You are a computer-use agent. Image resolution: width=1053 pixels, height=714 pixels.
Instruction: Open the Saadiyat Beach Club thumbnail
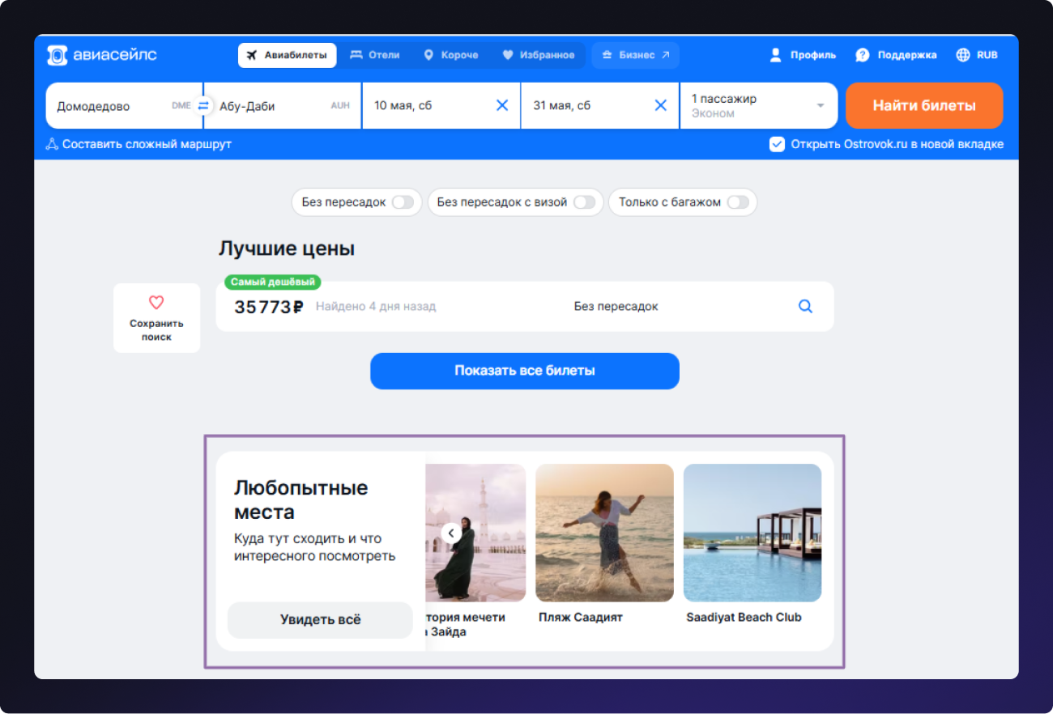pos(752,532)
